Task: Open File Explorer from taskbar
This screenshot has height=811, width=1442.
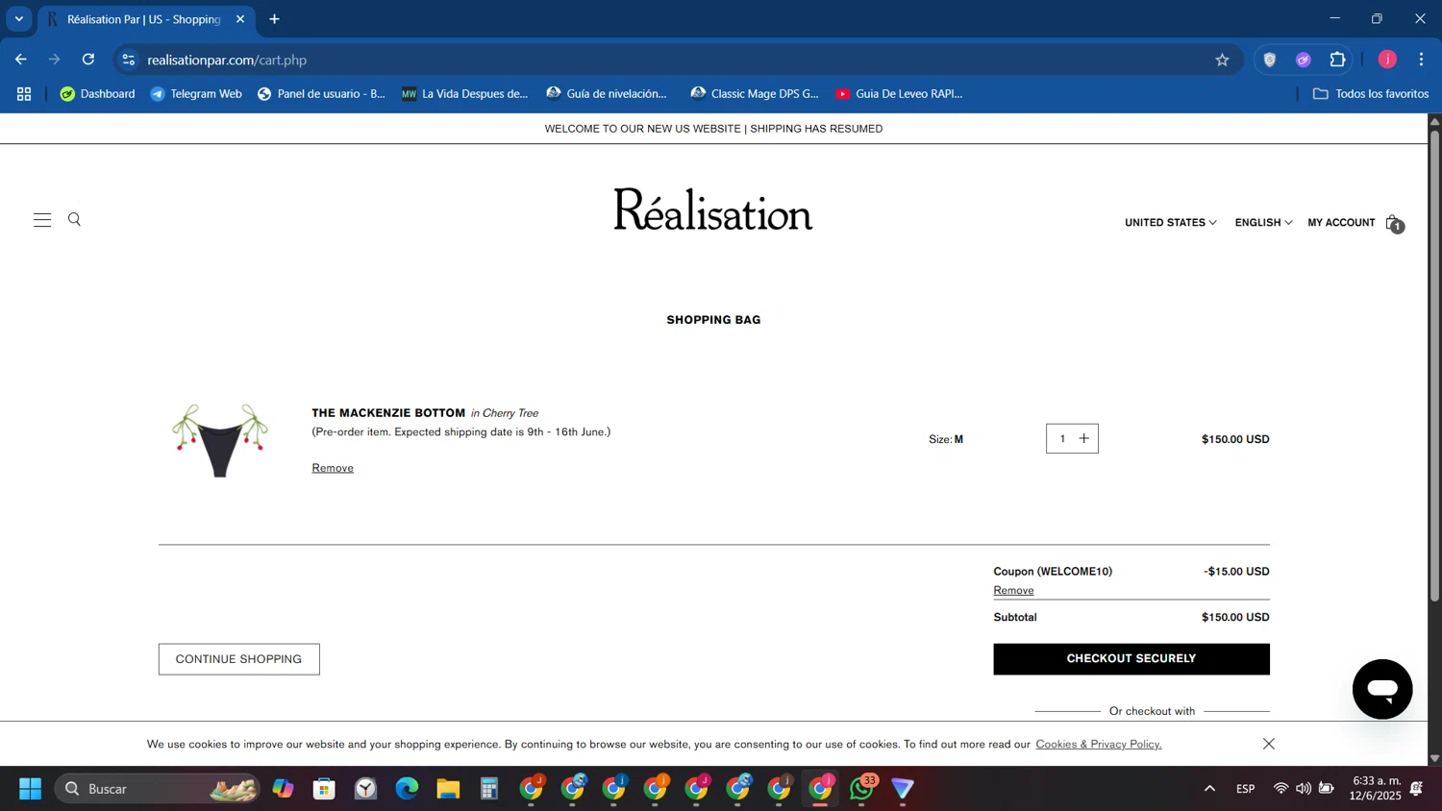Action: [x=448, y=789]
